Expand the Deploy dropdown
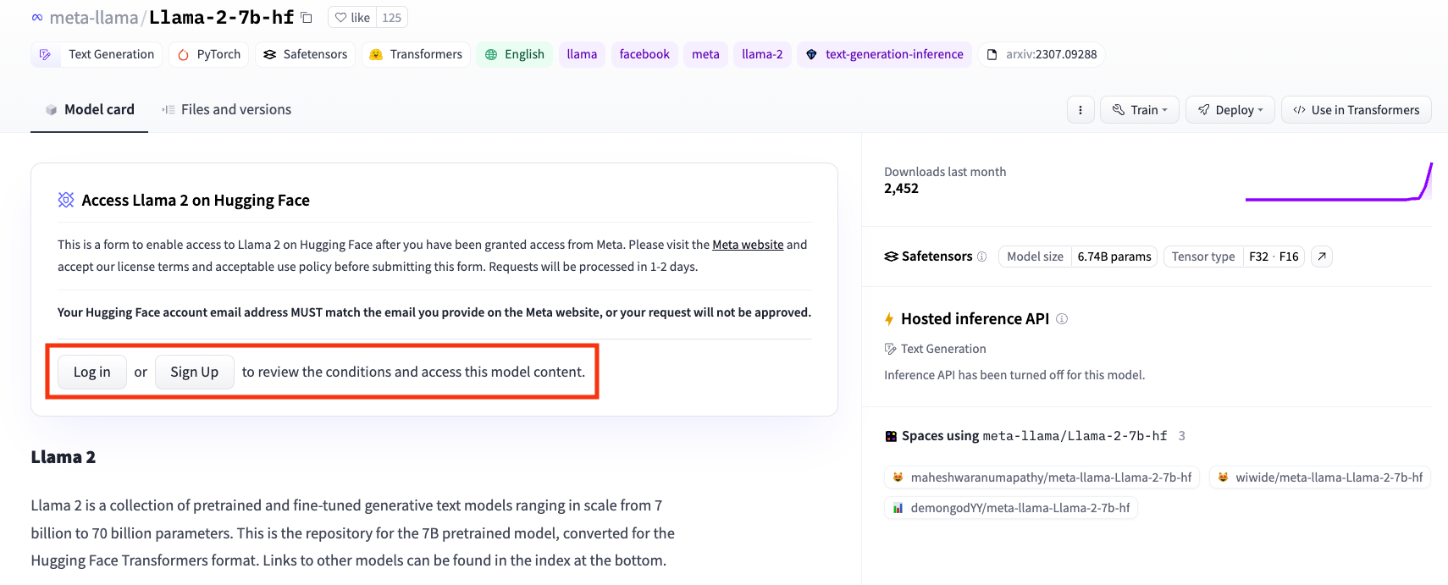This screenshot has width=1448, height=585. [1230, 110]
